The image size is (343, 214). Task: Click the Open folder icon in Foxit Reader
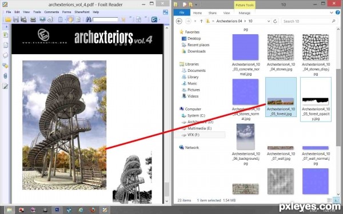click(8, 19)
